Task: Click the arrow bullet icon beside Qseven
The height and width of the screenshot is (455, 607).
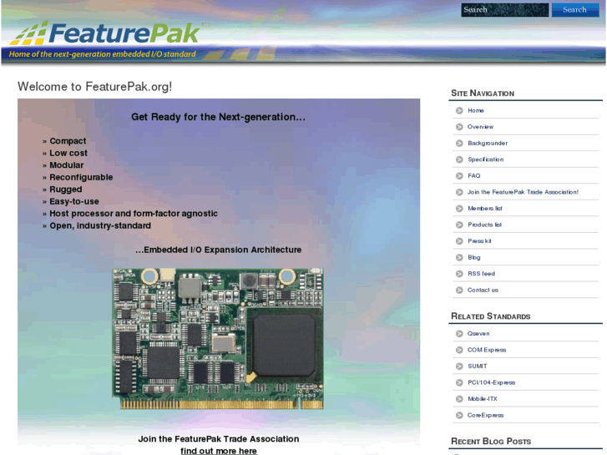Action: coord(459,333)
